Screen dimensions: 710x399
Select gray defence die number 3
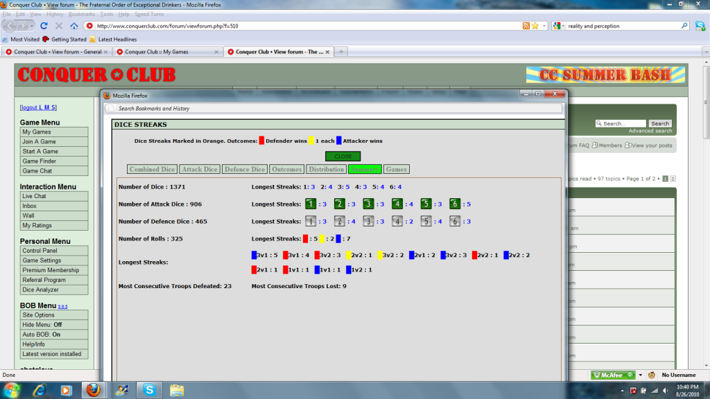point(368,221)
